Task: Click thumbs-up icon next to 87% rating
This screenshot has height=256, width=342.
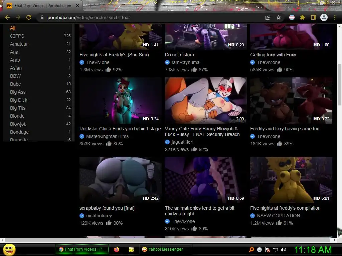Action: (194, 70)
